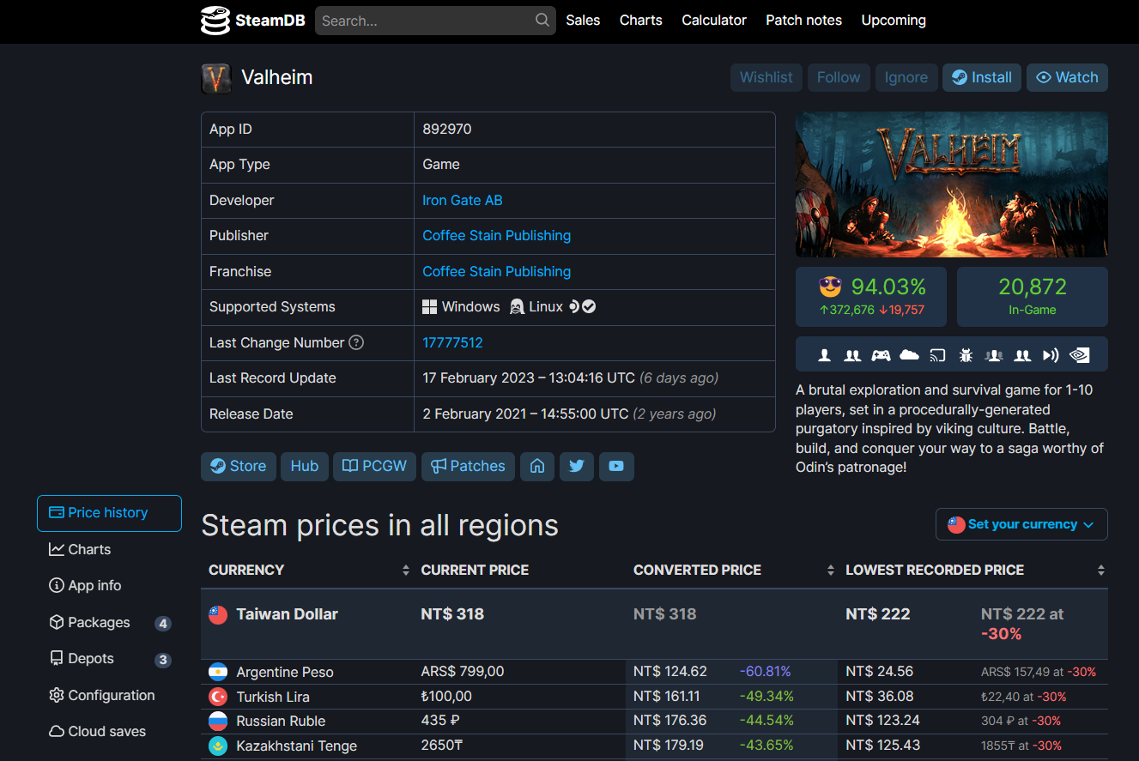1139x761 pixels.
Task: Click the two-person icon next to controller icon
Action: pyautogui.click(x=852, y=354)
